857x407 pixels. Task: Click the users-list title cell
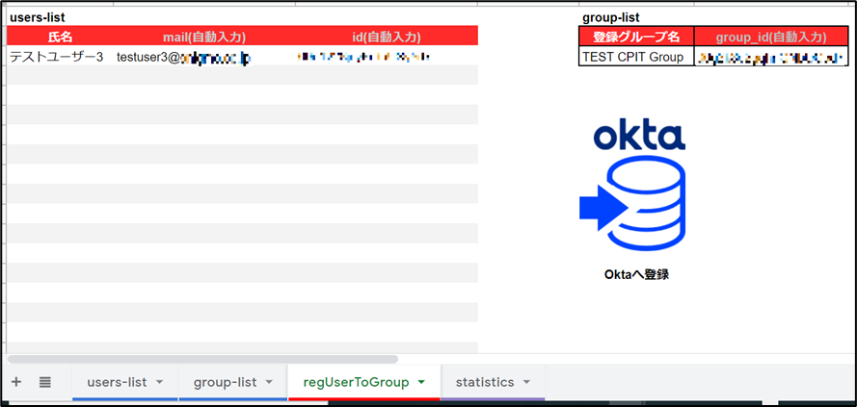tap(60, 17)
